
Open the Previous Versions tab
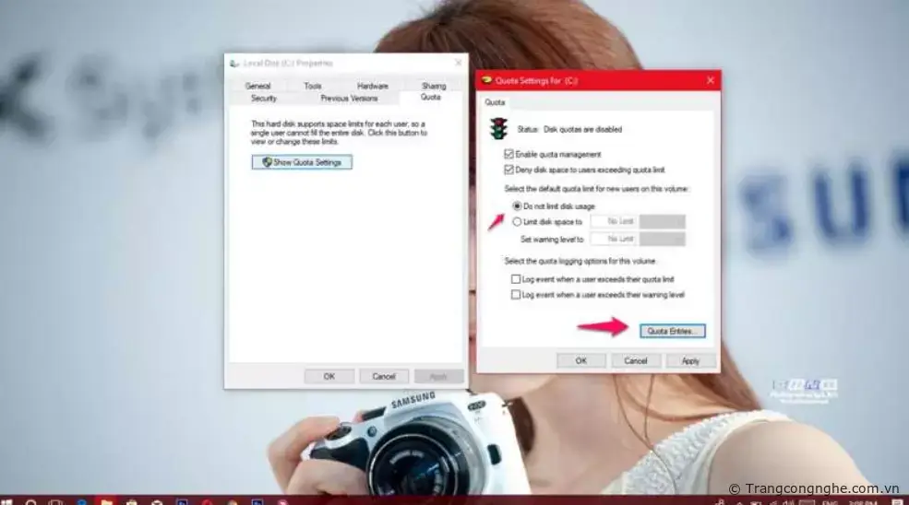[349, 98]
